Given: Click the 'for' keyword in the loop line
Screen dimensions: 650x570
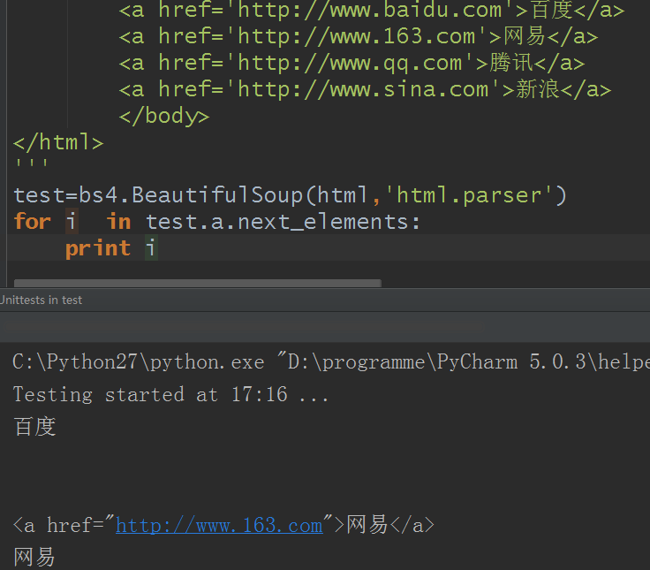Looking at the screenshot, I should [33, 221].
